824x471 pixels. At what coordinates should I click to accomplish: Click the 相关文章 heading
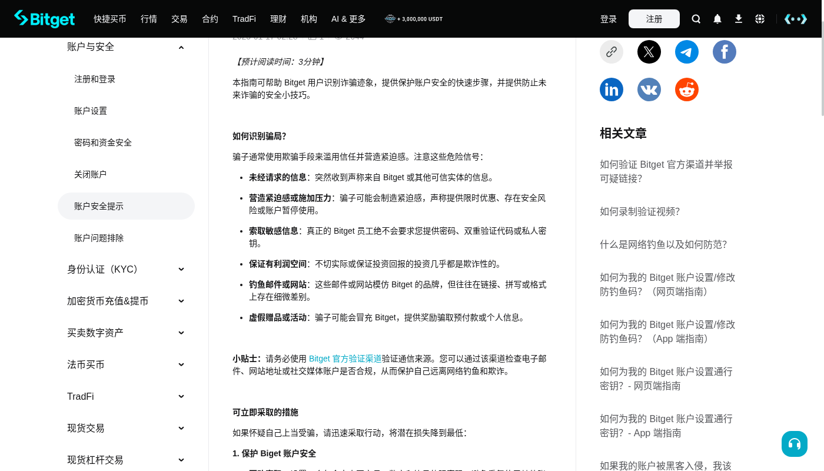623,133
